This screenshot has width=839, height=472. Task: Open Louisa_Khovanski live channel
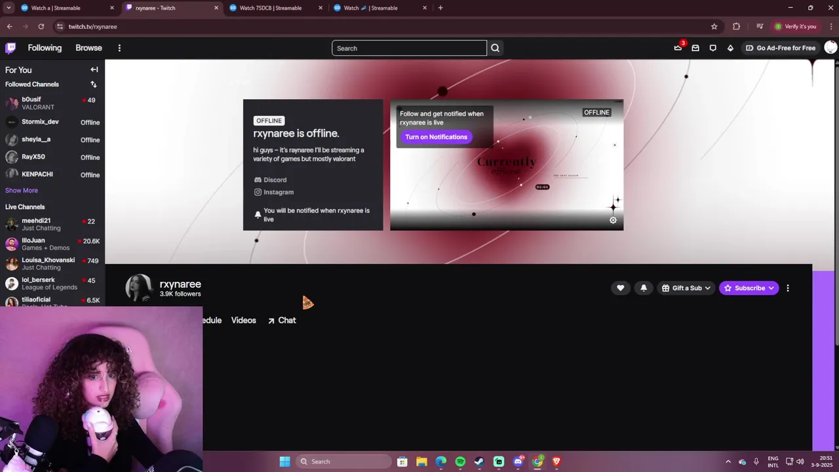(52, 264)
